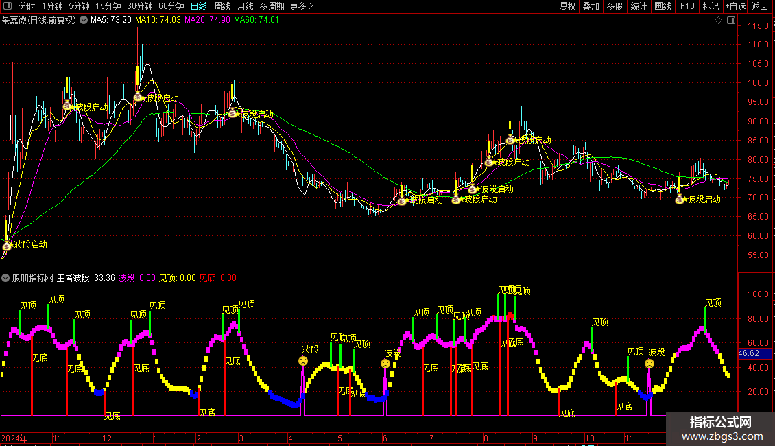The height and width of the screenshot is (446, 775).
Task: Expand the main chart indicator dropdown arrow
Action: [x=84, y=20]
